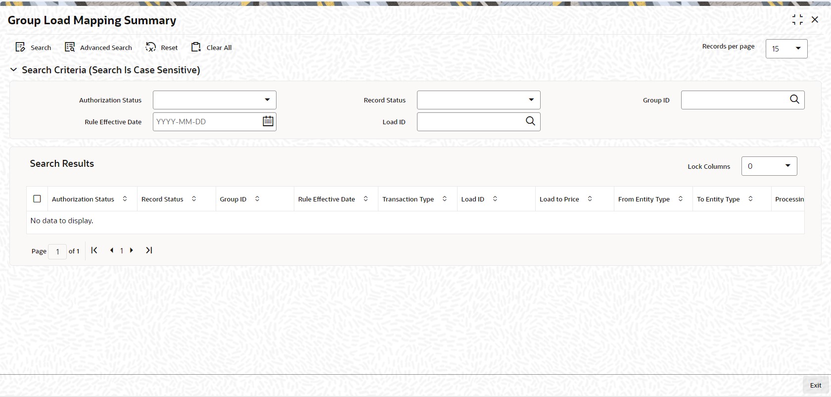831x397 pixels.
Task: Click the Load to Price column header text
Action: click(559, 199)
